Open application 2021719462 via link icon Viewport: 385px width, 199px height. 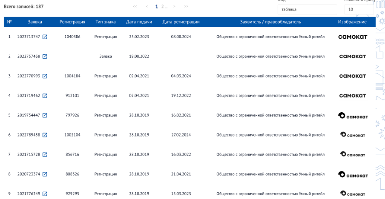tap(45, 96)
